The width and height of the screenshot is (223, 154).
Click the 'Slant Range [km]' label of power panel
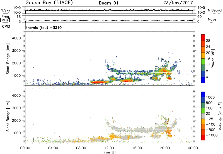[8, 59]
